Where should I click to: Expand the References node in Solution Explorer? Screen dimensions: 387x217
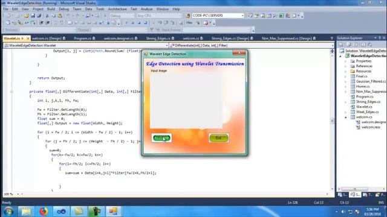[x=346, y=66]
